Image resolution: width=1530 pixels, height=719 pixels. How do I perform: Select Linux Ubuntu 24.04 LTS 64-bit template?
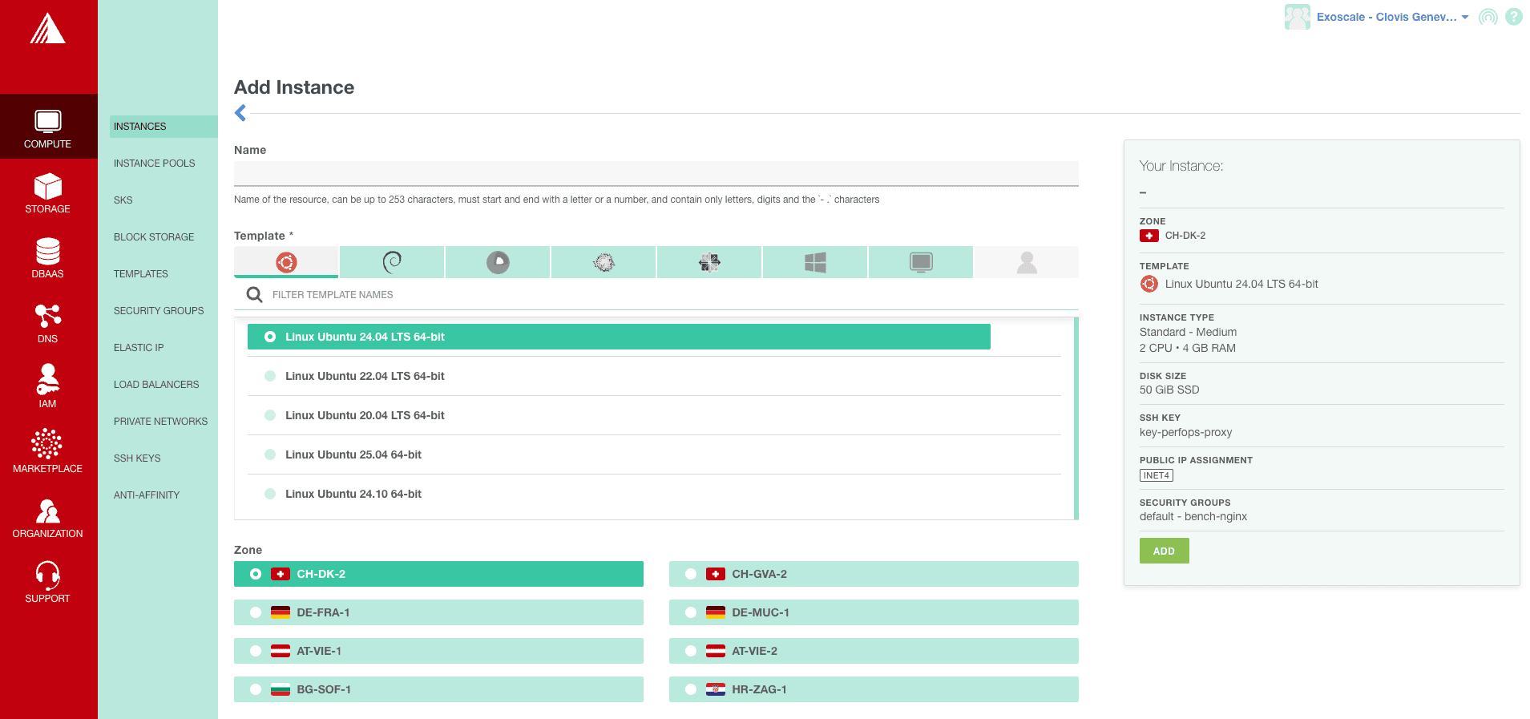point(619,337)
